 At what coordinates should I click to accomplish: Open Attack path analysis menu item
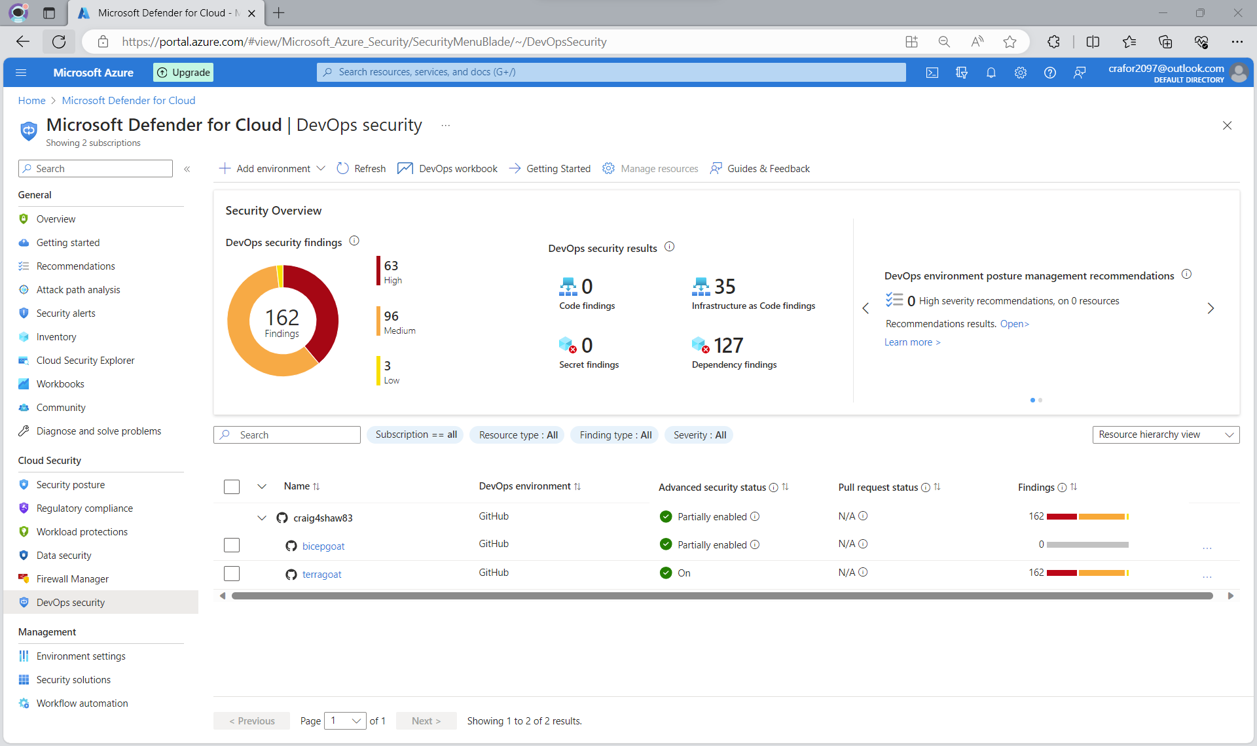pyautogui.click(x=78, y=289)
